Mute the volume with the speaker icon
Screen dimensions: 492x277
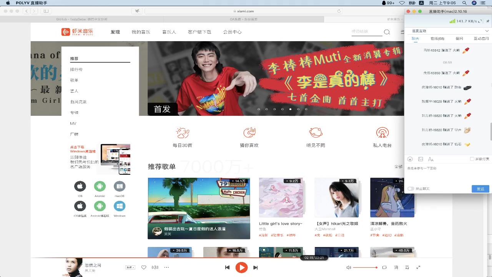click(x=349, y=267)
